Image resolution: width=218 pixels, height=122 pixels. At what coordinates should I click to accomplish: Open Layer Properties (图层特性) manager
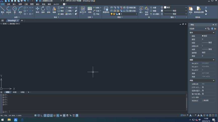tap(106, 9)
